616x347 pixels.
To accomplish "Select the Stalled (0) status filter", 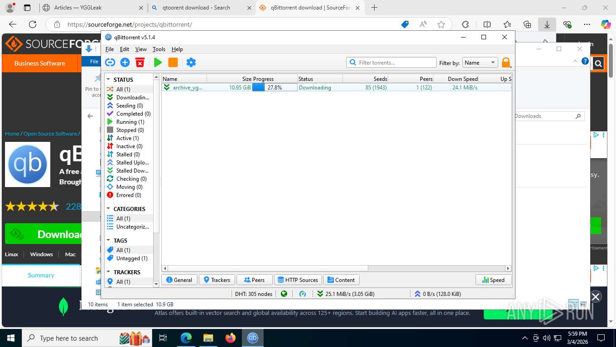I will click(129, 155).
